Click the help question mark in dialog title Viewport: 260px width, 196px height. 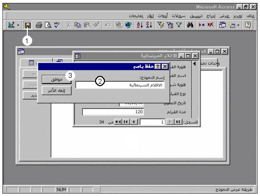point(158,67)
